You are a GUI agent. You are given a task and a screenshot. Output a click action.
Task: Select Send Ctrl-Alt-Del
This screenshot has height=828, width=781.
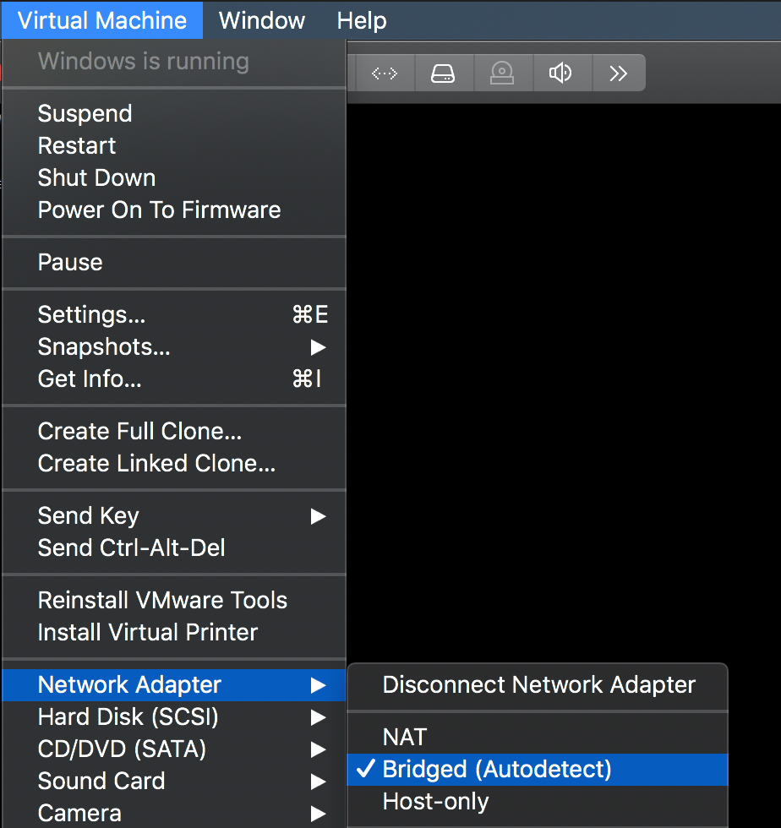tap(174, 548)
